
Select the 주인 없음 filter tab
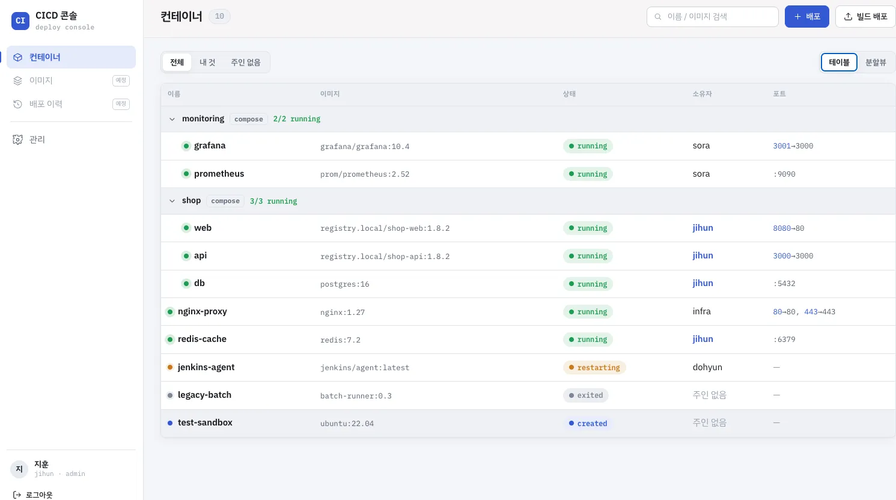[x=246, y=62]
